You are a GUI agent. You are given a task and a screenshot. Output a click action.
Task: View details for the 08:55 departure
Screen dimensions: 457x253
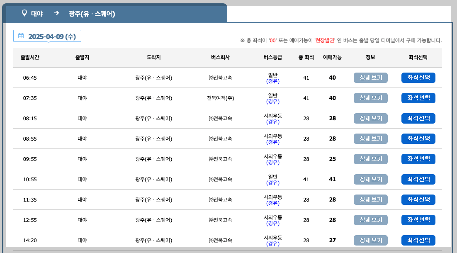tap(370, 139)
